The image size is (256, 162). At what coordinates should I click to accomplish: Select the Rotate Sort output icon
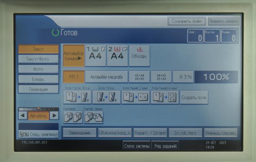tap(94, 117)
